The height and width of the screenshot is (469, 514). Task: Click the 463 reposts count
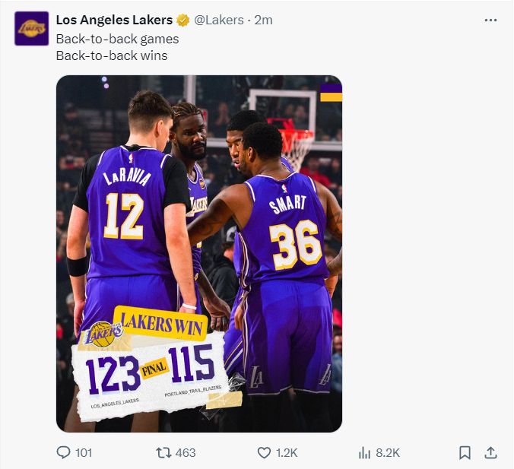186,452
